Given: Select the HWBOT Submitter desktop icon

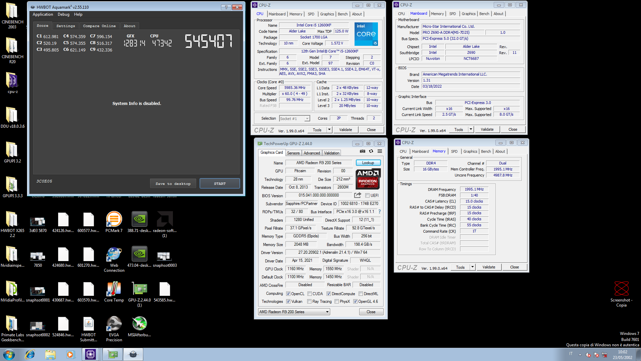Looking at the screenshot, I should pos(88,329).
